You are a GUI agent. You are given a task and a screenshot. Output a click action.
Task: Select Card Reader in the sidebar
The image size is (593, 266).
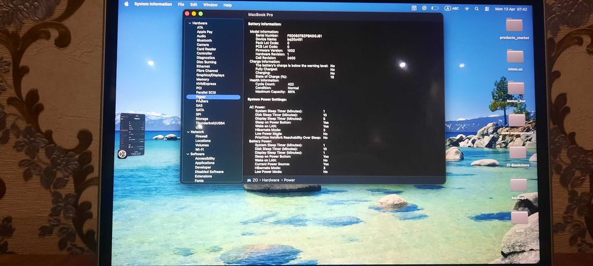pyautogui.click(x=206, y=49)
